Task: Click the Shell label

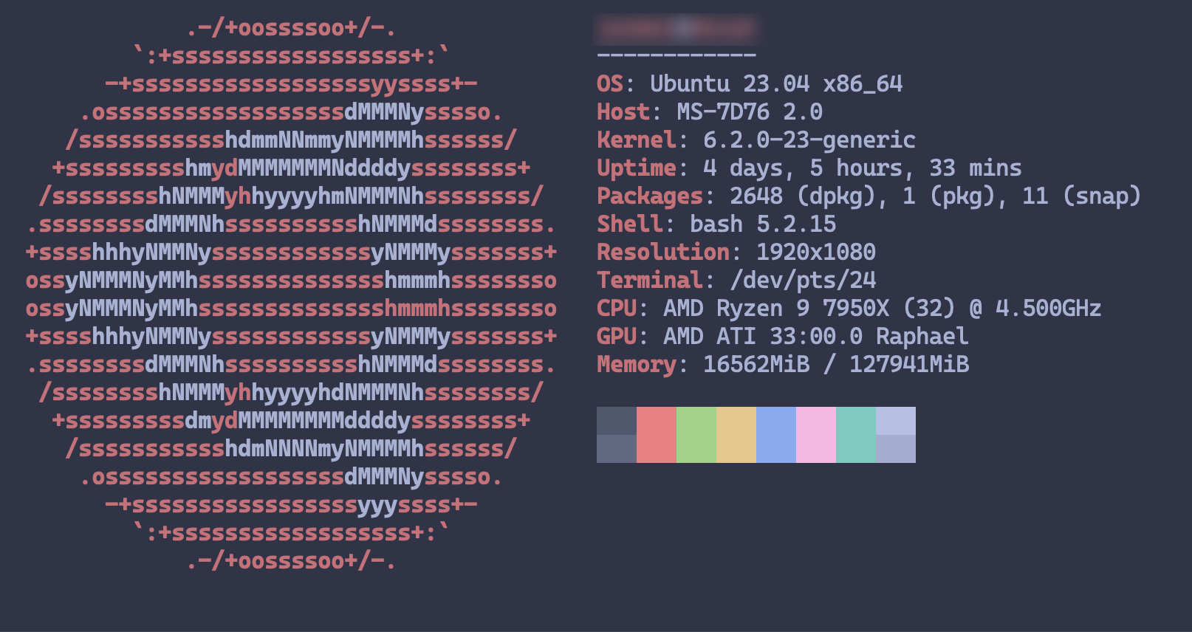Action: [x=629, y=224]
